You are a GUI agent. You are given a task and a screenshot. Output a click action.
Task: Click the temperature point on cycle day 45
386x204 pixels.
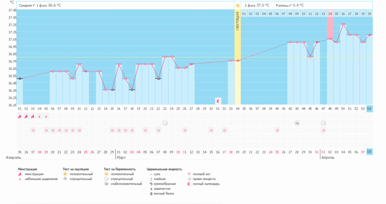click(310, 57)
